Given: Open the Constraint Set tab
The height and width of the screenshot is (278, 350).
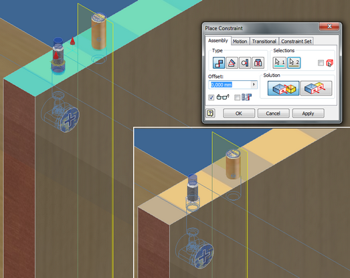Looking at the screenshot, I should [296, 41].
